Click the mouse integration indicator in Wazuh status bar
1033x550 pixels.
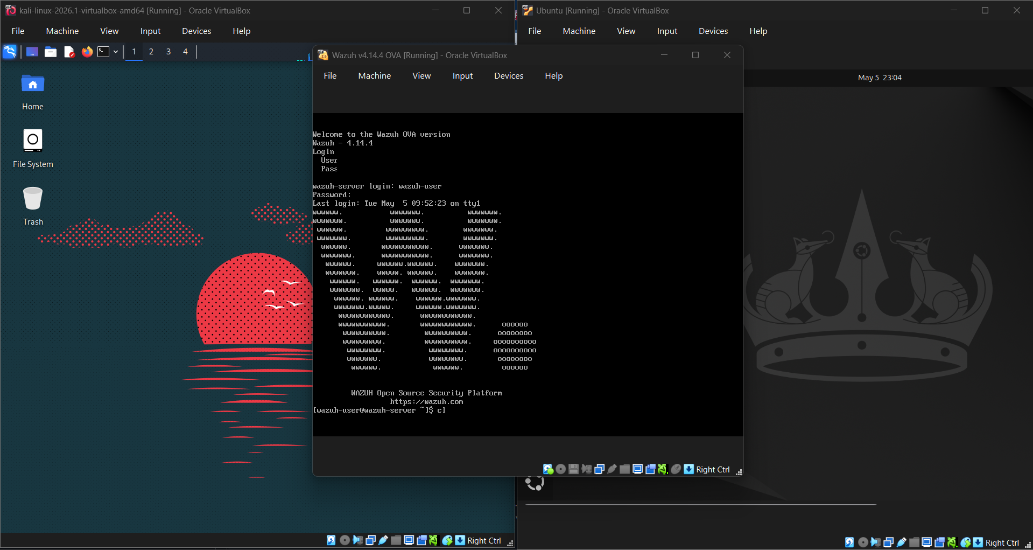[x=676, y=469]
